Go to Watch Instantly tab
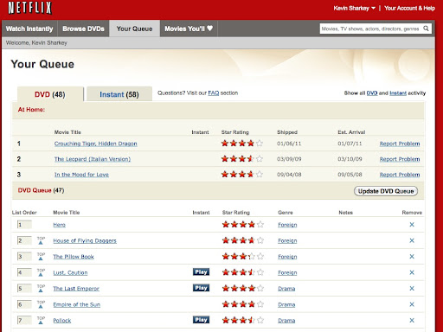This screenshot has height=332, width=443. click(29, 29)
